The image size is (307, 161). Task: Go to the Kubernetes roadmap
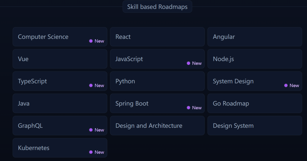point(60,148)
